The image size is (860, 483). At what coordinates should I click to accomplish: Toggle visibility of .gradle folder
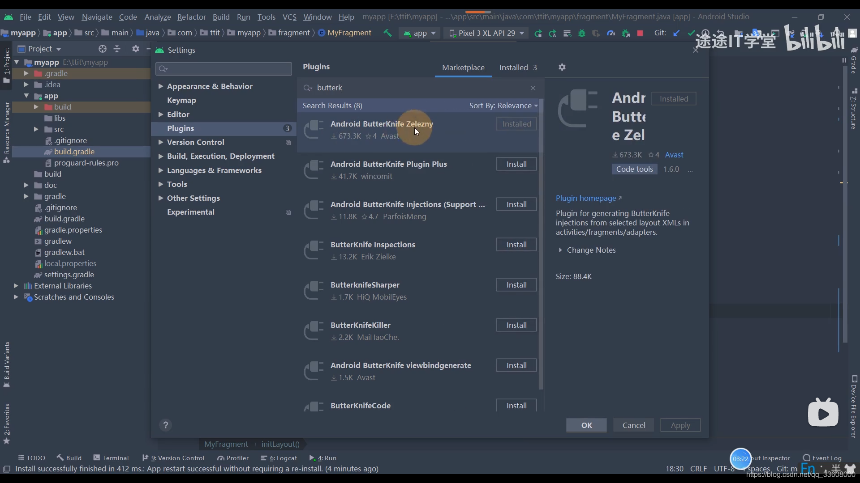pyautogui.click(x=26, y=73)
